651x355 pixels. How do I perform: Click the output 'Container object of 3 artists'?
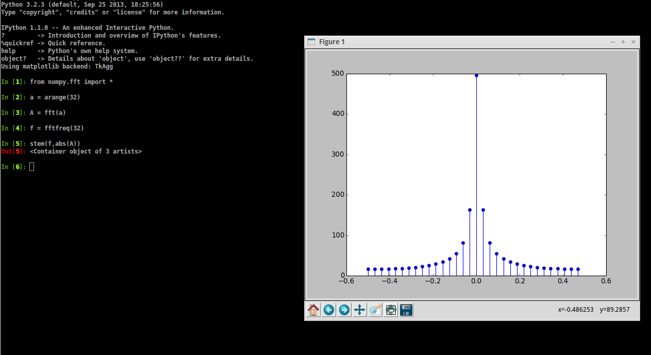(86, 151)
